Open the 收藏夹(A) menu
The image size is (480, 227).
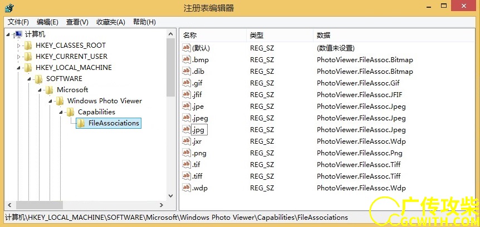coord(111,22)
